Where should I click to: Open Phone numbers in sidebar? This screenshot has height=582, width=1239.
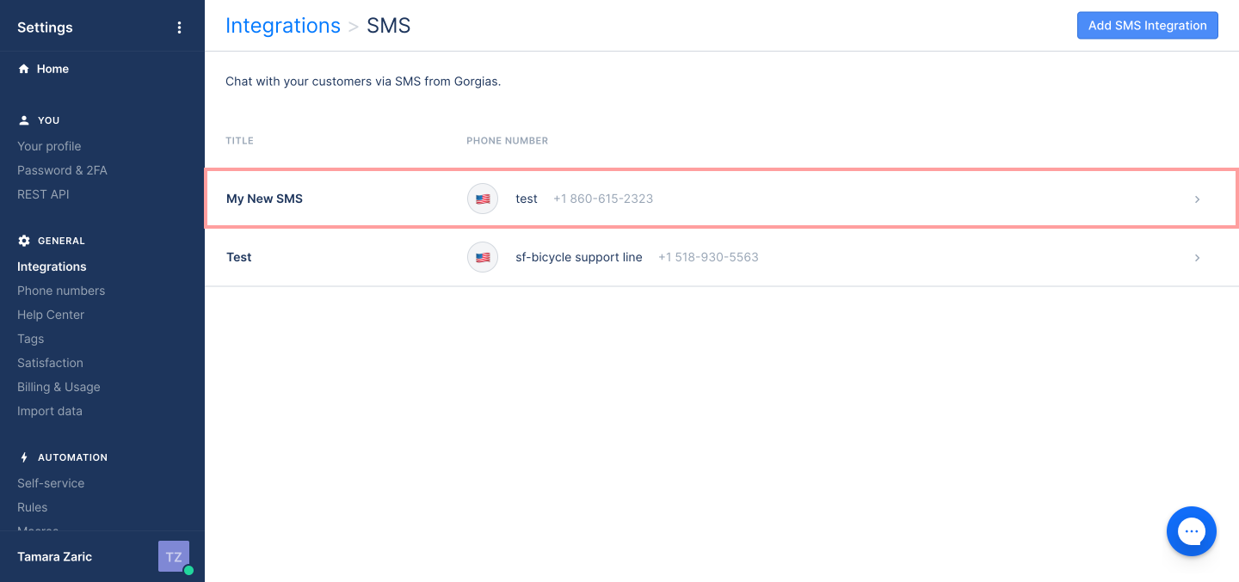click(61, 291)
